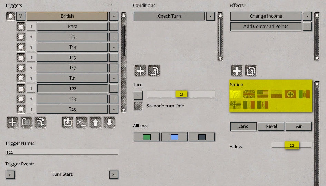Select the British trigger group header
The image size is (326, 186).
coord(67,16)
